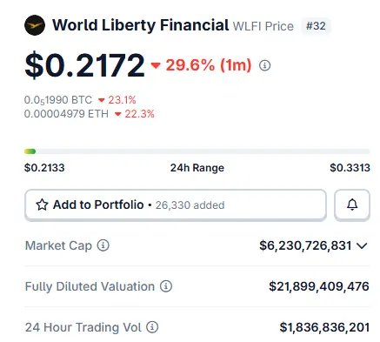
Task: Click the red down triangle beside 29.6%
Action: coord(156,65)
